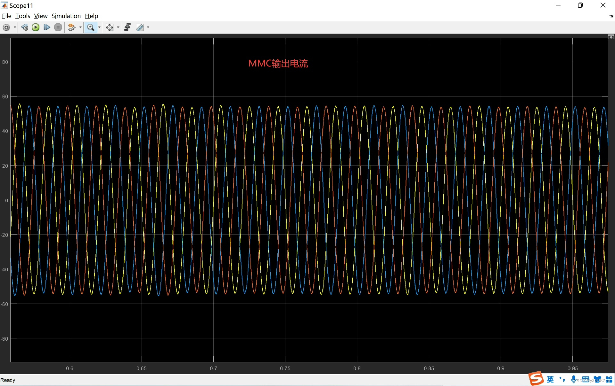Open the View menu
Image resolution: width=615 pixels, height=386 pixels.
point(41,16)
